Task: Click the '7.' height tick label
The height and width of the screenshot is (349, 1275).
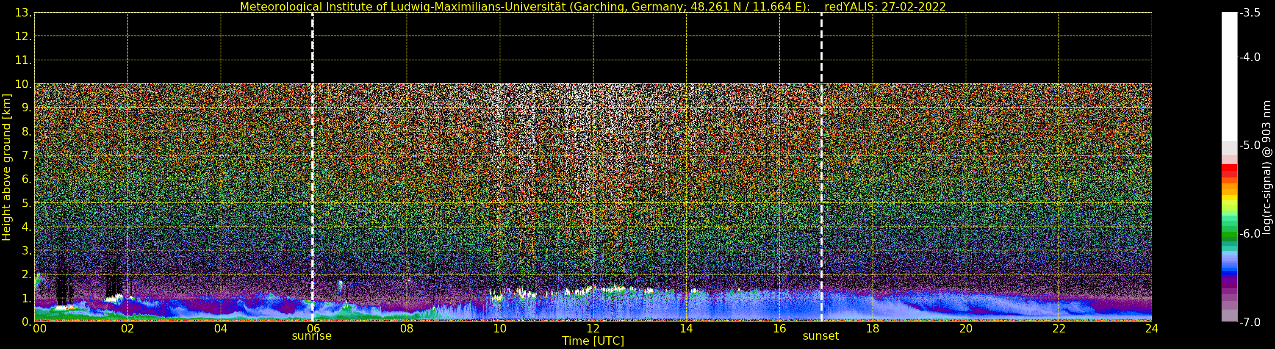Action: [27, 155]
